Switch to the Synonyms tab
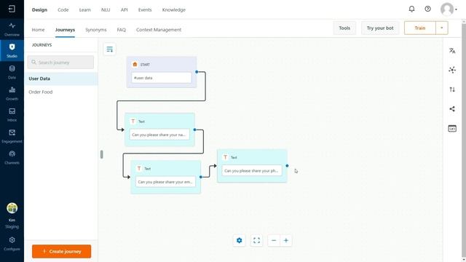466x262 pixels. click(95, 30)
